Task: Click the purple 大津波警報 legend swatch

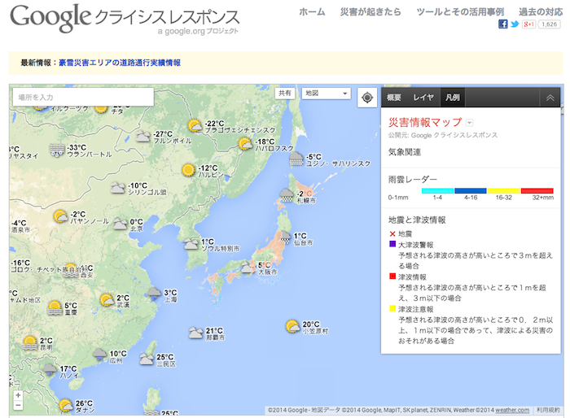Action: tap(392, 244)
